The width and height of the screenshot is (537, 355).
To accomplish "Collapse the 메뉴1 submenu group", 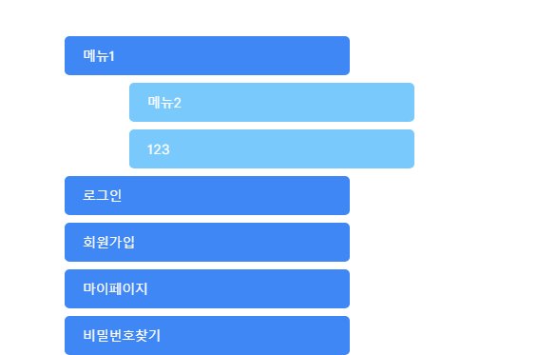I will click(207, 55).
